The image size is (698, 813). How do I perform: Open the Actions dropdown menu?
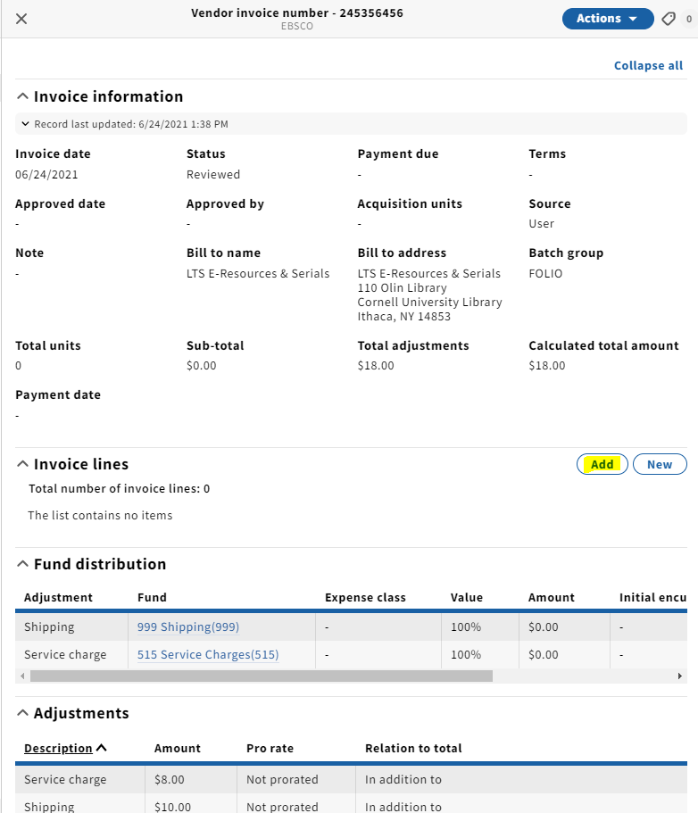pos(608,19)
